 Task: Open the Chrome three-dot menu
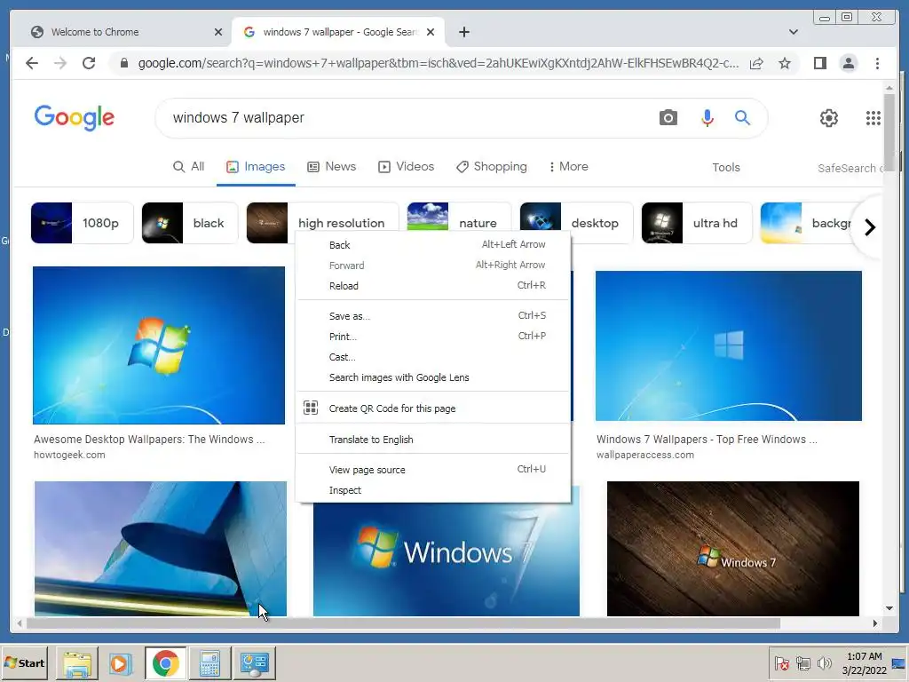(877, 63)
